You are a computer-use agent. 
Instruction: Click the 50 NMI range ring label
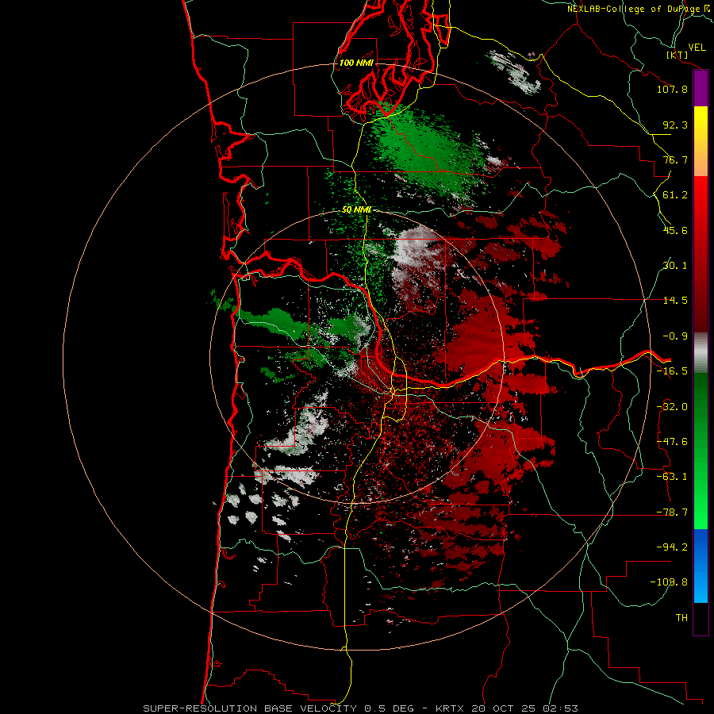(356, 210)
